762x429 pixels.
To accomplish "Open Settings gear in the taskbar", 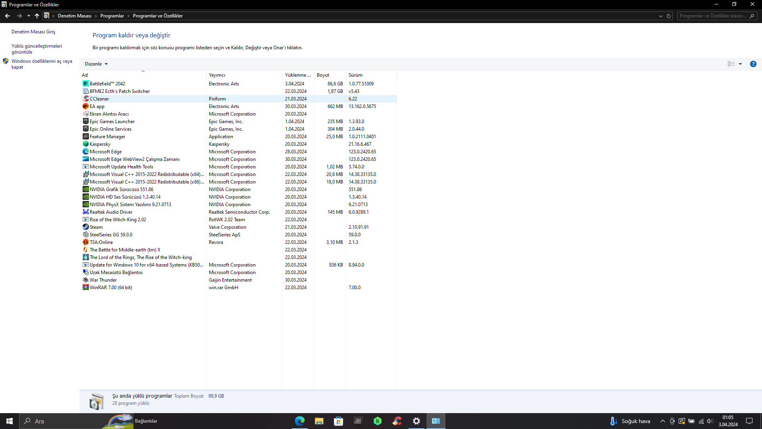I will coord(417,421).
